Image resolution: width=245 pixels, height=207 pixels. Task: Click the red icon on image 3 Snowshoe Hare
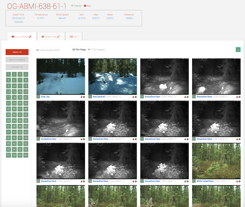[x=185, y=97]
